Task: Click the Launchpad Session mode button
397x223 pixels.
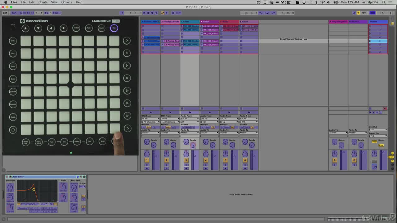Action: pyautogui.click(x=76, y=28)
